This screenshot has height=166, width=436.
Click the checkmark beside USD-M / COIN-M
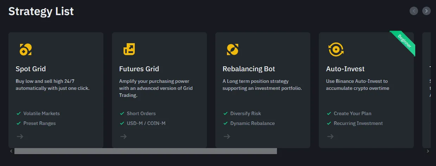pyautogui.click(x=122, y=123)
